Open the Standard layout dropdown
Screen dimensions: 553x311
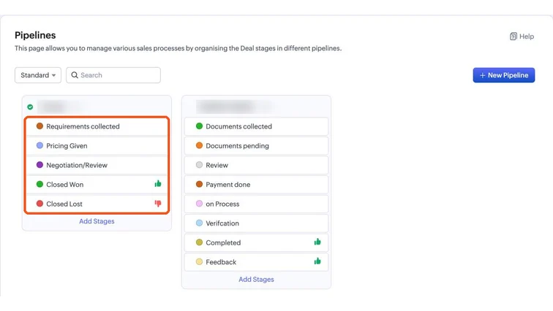pyautogui.click(x=38, y=75)
